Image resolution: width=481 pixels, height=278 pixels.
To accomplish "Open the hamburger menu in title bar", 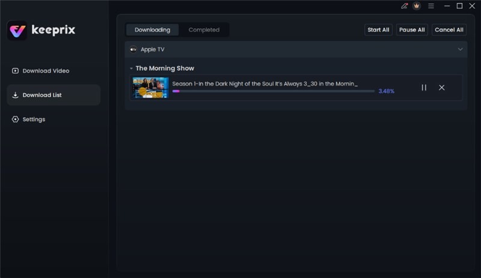I will pyautogui.click(x=430, y=6).
